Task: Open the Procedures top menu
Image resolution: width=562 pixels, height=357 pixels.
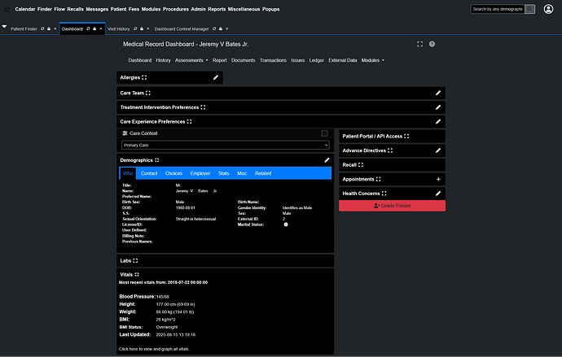Action: tap(174, 8)
